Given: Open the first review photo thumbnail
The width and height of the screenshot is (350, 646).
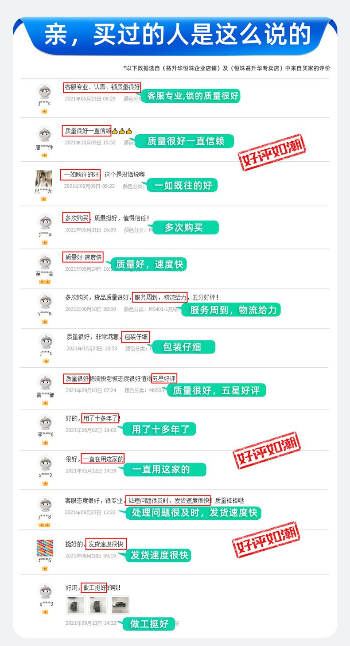Looking at the screenshot, I should (76, 605).
